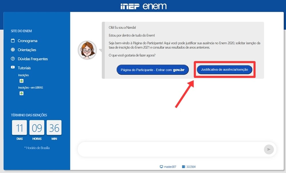Click the send message arrow button
The image size is (286, 173).
(x=269, y=149)
